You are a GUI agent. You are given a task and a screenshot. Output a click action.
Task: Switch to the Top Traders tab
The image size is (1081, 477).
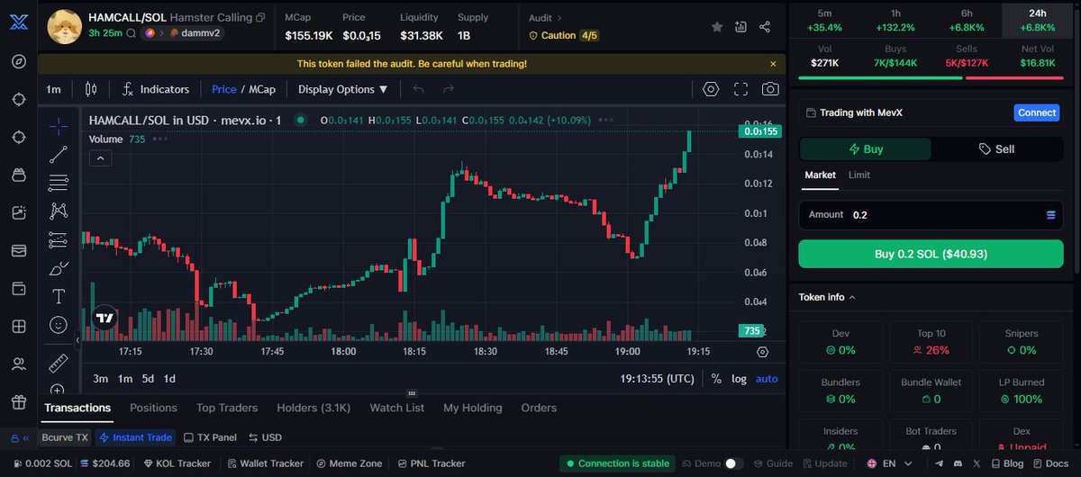click(227, 408)
